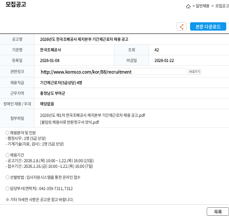Click the 첨부파일 label cell
Viewport: 229px width, 216px height.
tap(17, 118)
